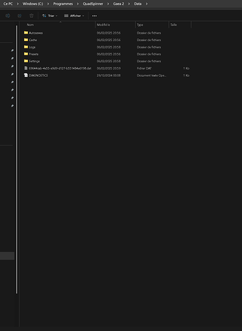This screenshot has width=242, height=331.
Task: Go to Gaea 2 in the breadcrumb
Action: click(119, 4)
